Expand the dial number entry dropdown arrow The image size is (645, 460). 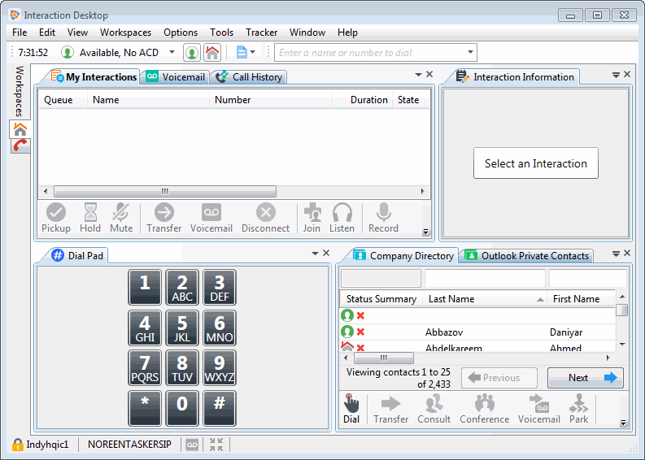click(x=469, y=53)
